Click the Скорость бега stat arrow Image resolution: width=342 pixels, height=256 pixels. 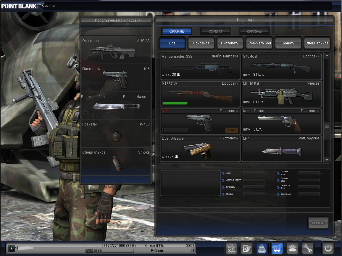(278, 187)
